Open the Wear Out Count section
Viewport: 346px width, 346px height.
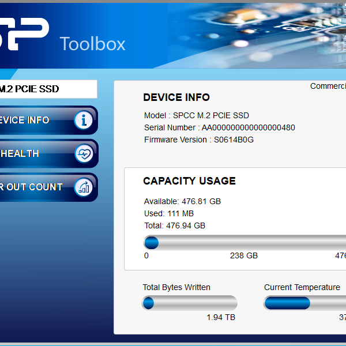click(x=48, y=187)
